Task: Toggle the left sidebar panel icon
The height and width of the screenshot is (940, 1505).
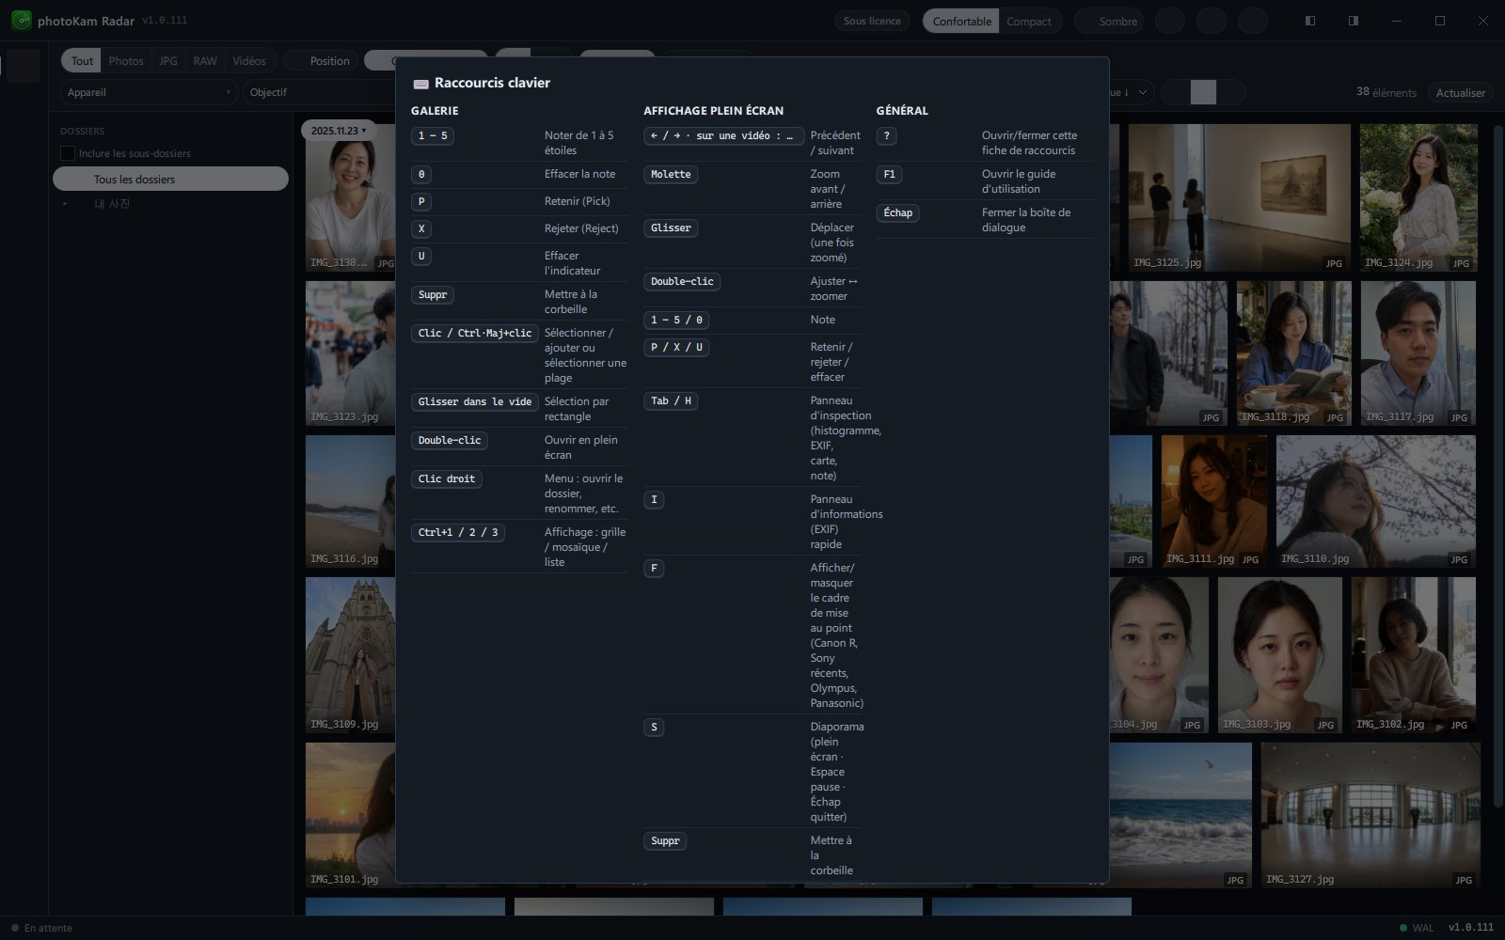Action: [1309, 21]
